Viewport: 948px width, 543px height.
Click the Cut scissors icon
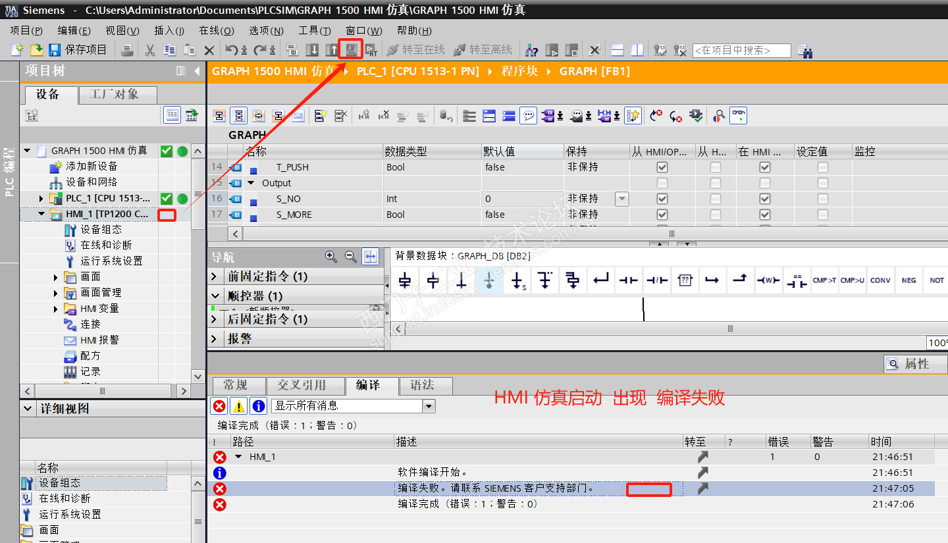point(150,50)
